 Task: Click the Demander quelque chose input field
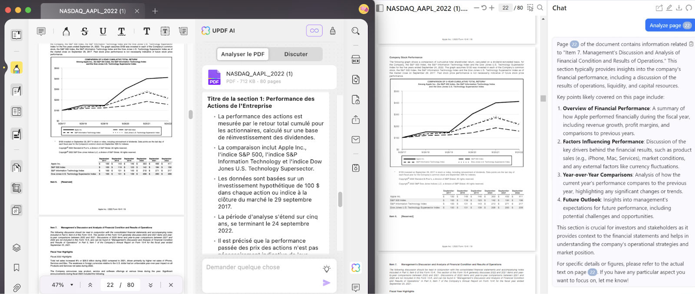click(x=261, y=268)
